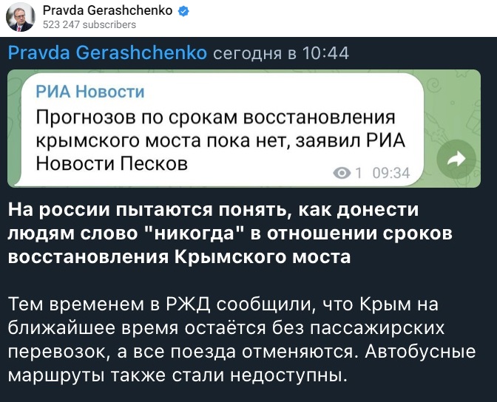Click the name Песков in the quoted message

pyautogui.click(x=154, y=164)
